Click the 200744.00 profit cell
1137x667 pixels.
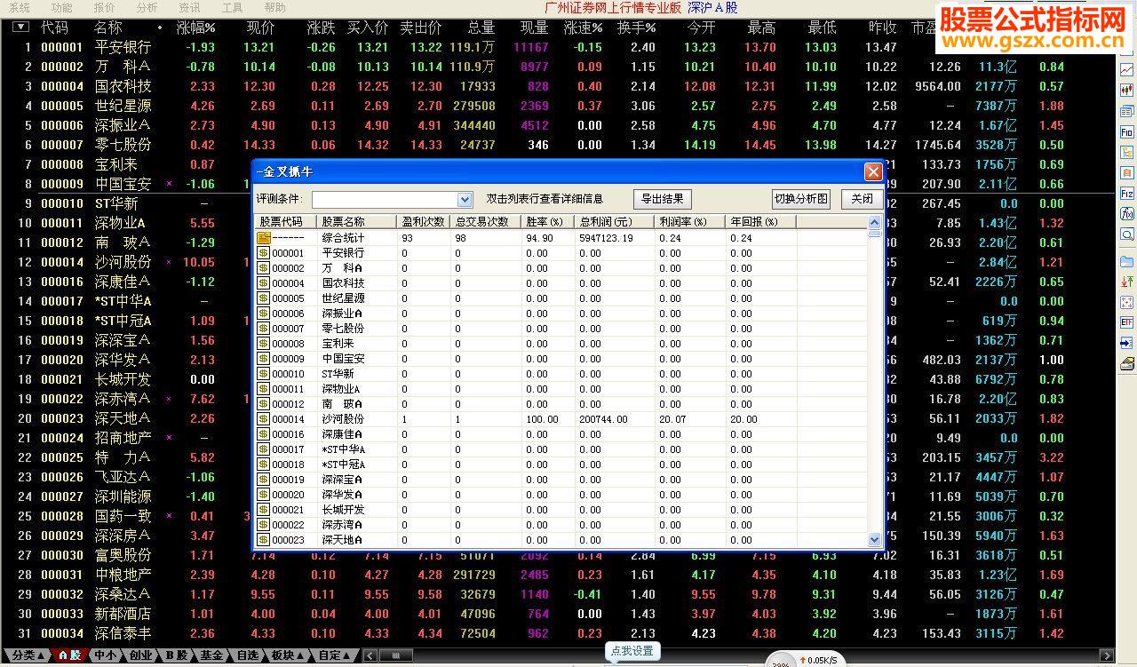(603, 419)
